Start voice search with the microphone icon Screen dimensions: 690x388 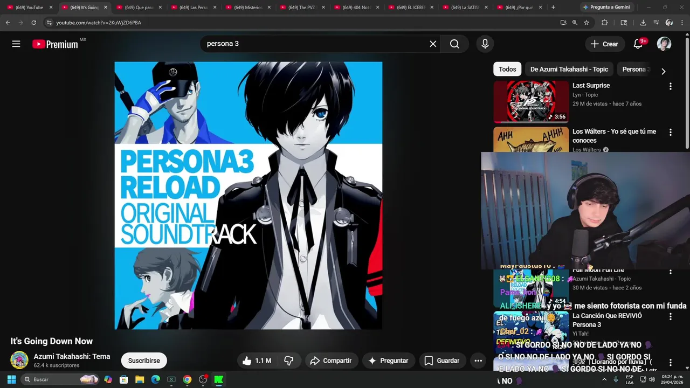[x=485, y=44]
